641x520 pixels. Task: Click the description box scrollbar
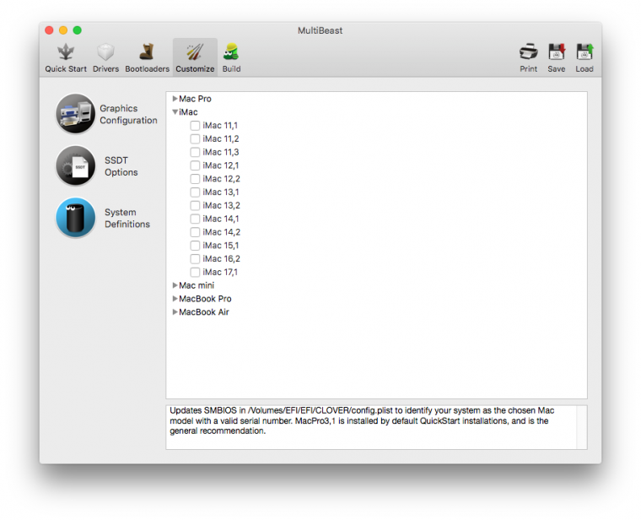pos(582,427)
